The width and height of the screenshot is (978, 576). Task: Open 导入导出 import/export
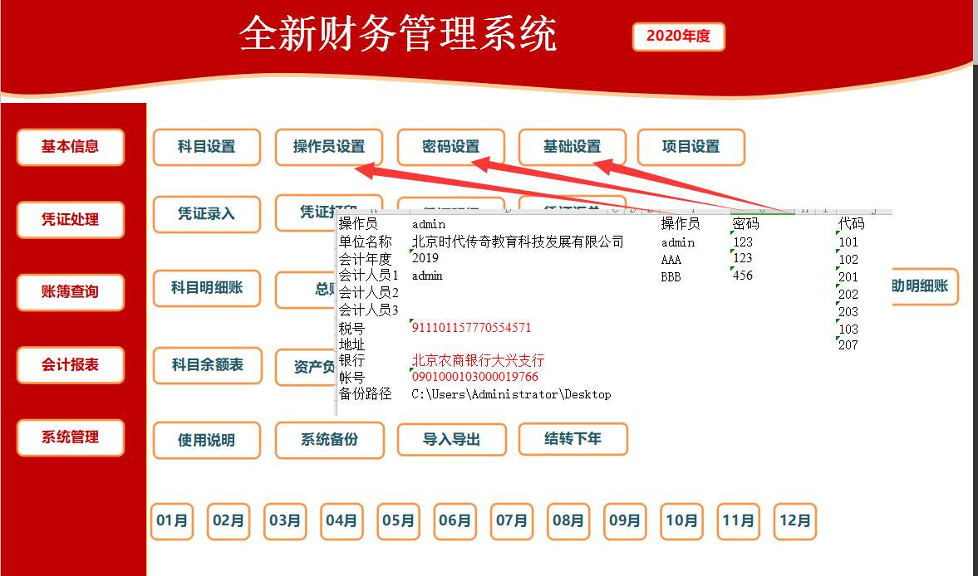[451, 440]
